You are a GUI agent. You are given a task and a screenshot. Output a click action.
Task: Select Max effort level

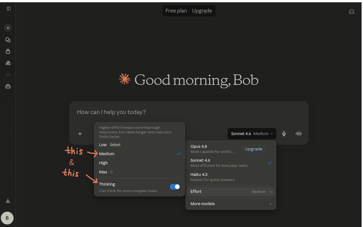pos(140,172)
